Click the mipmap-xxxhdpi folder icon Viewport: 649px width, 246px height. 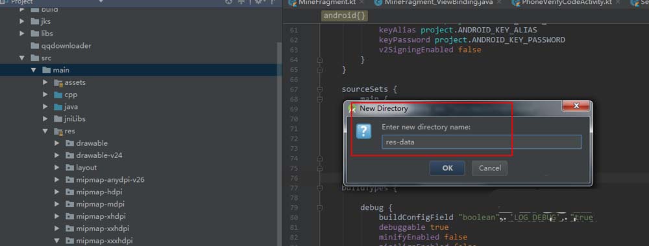point(69,241)
